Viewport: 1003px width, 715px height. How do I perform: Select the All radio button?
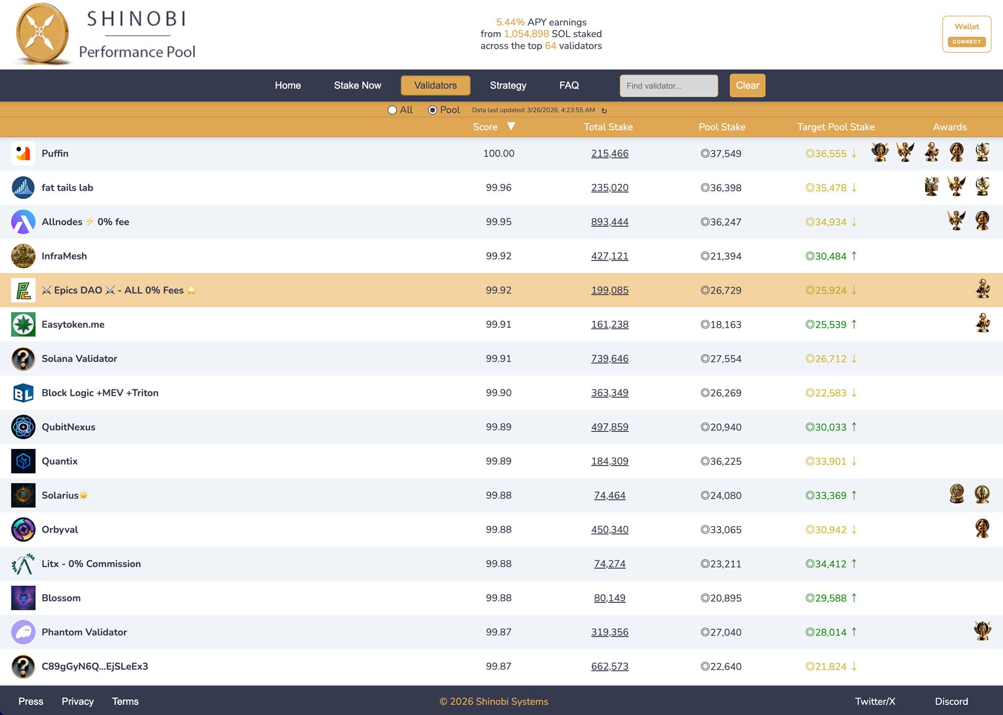click(x=392, y=110)
